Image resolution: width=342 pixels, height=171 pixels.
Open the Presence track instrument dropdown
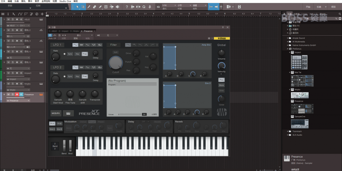(18, 101)
